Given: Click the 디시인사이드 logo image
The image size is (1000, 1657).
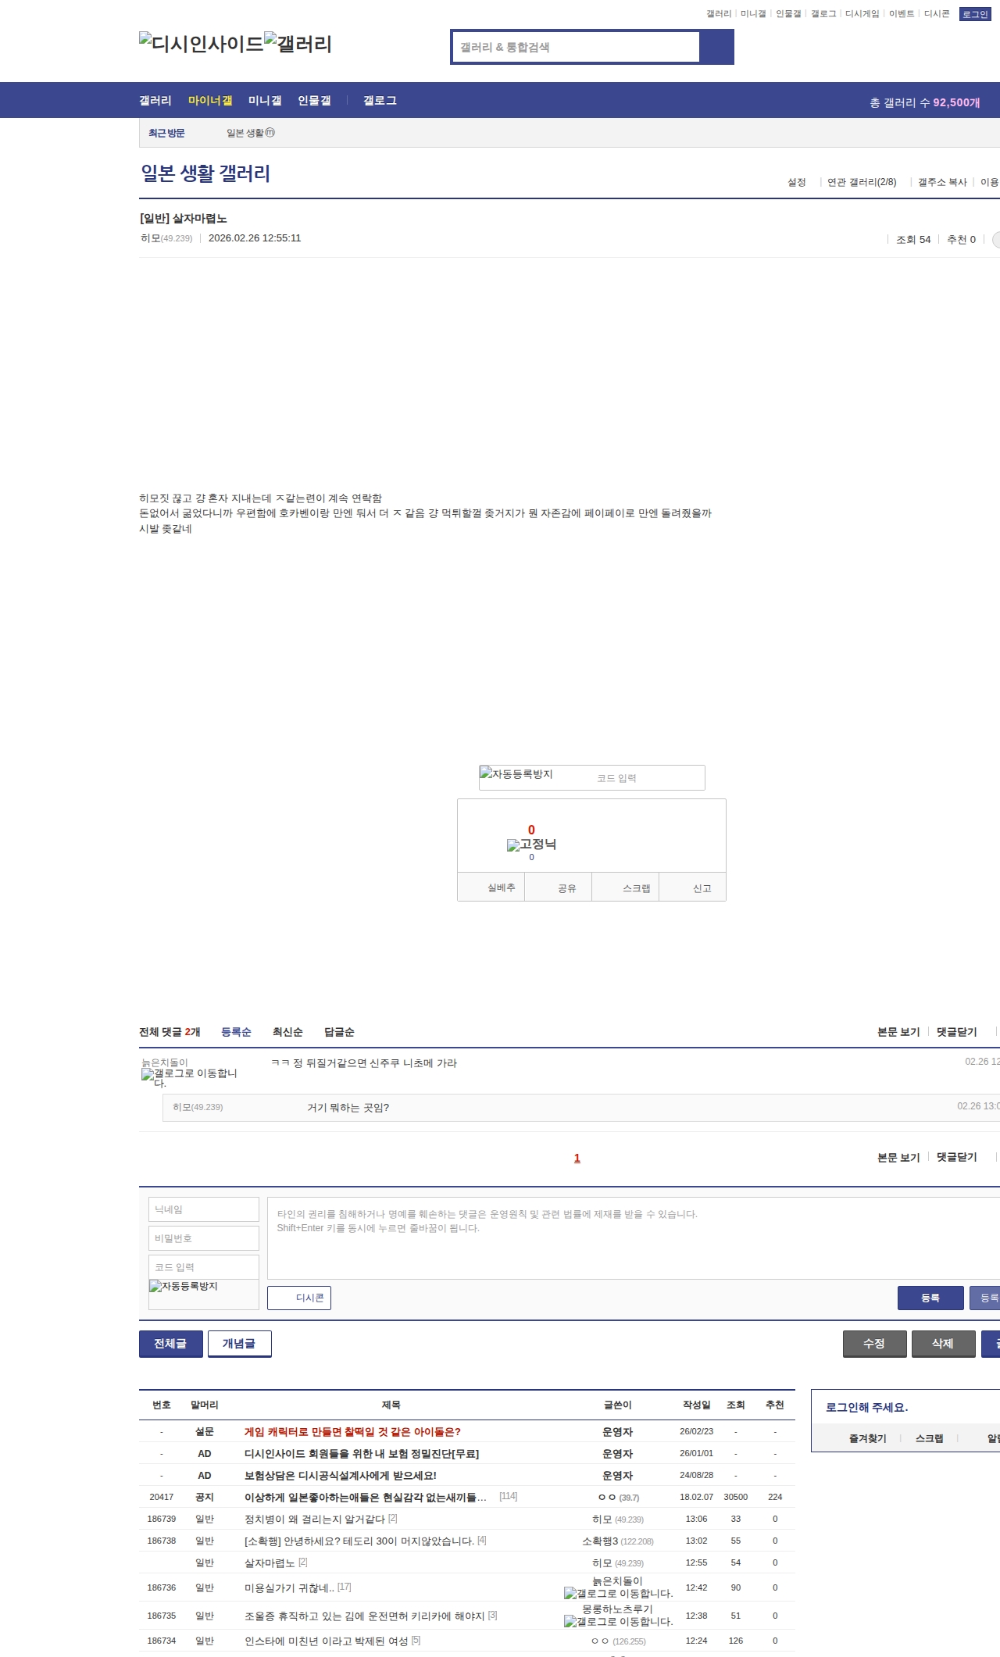Looking at the screenshot, I should pyautogui.click(x=201, y=44).
